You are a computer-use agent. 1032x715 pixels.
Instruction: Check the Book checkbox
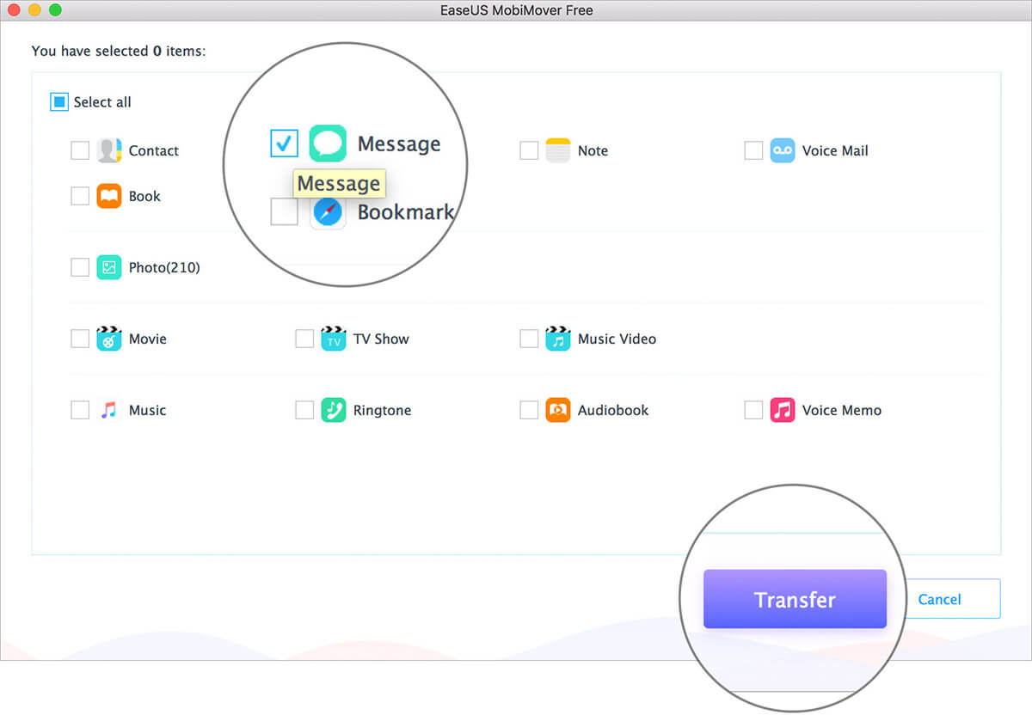[x=80, y=196]
